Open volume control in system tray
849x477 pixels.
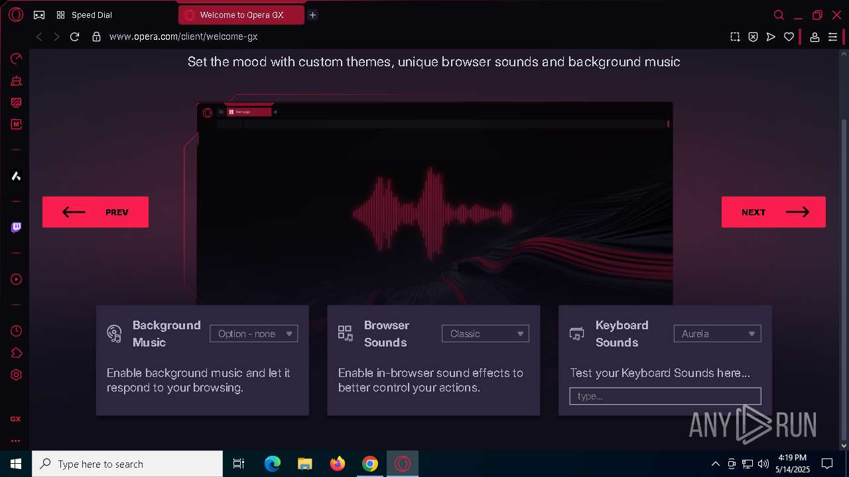(x=763, y=464)
